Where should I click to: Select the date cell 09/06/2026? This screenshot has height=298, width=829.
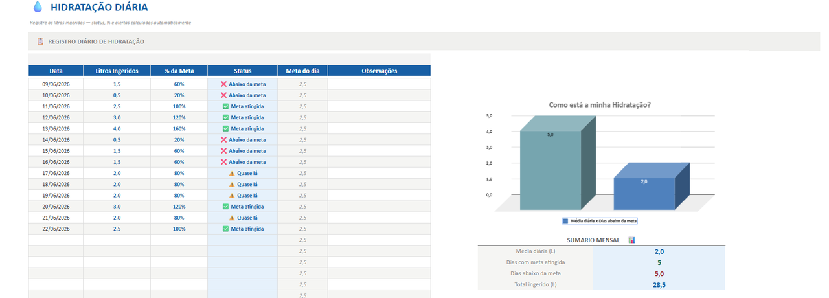tap(56, 84)
